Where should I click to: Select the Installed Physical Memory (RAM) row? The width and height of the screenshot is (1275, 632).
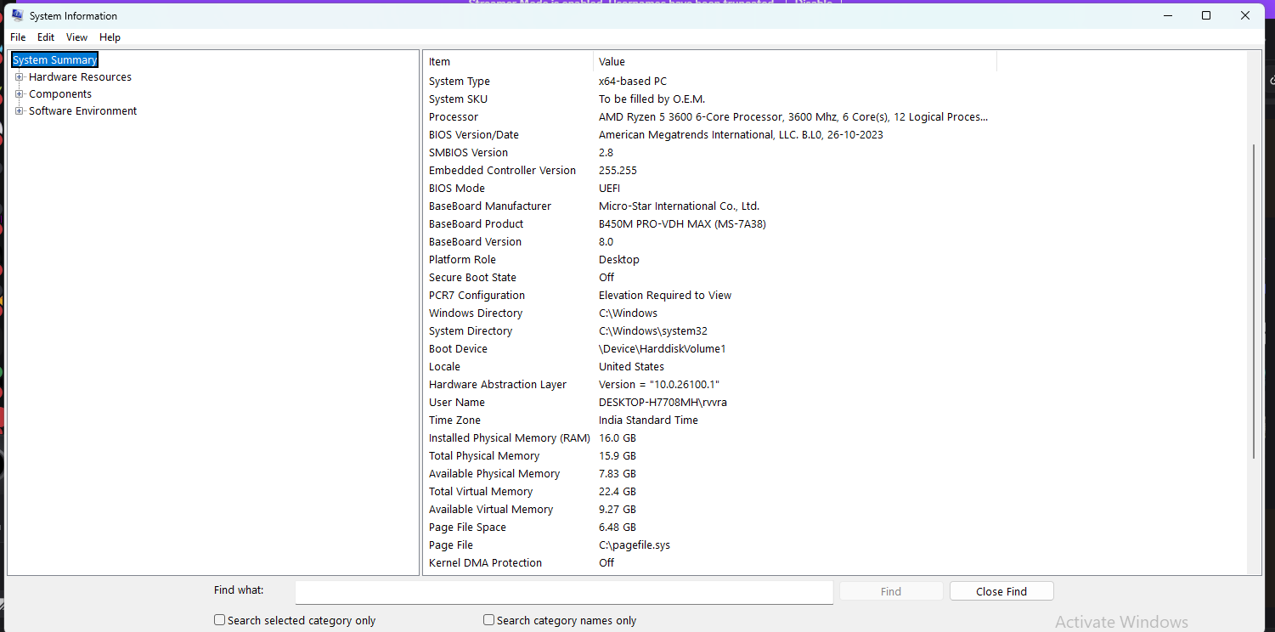point(709,438)
